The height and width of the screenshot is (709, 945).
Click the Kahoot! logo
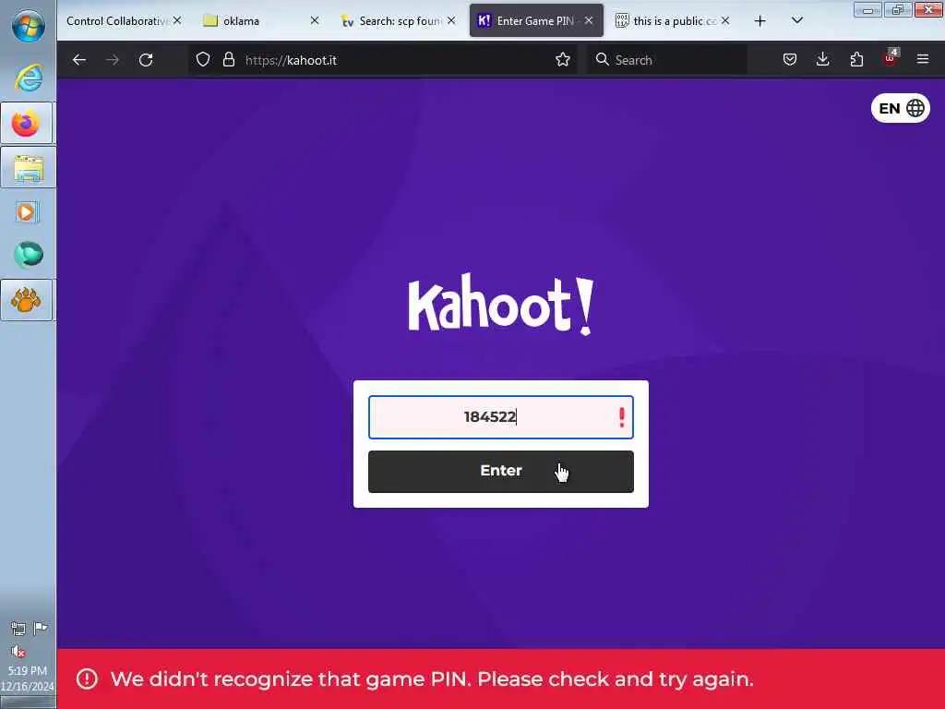[501, 305]
